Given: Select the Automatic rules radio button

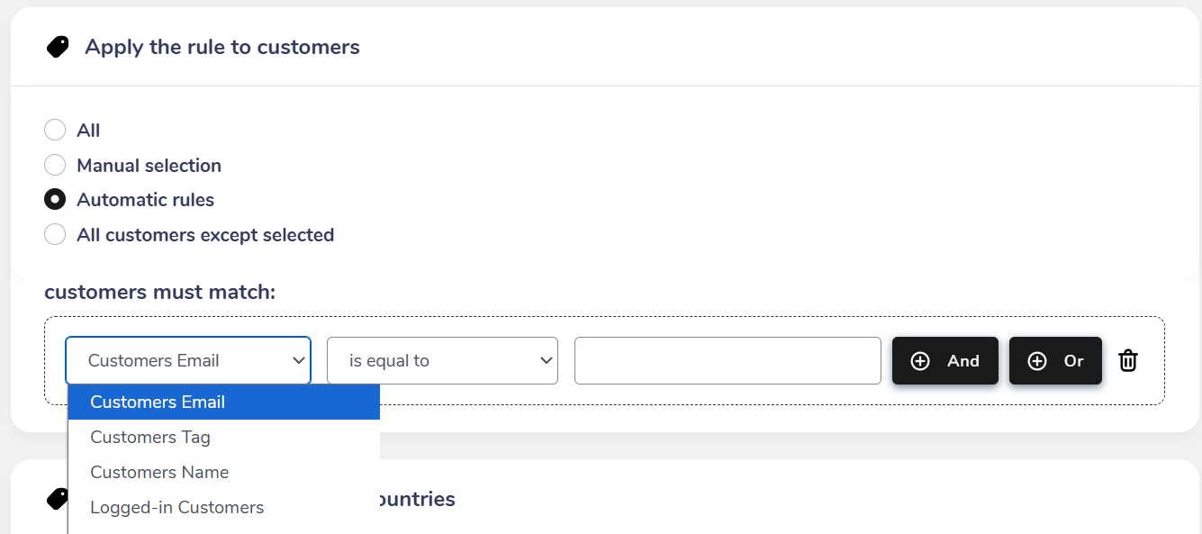Looking at the screenshot, I should coord(55,200).
